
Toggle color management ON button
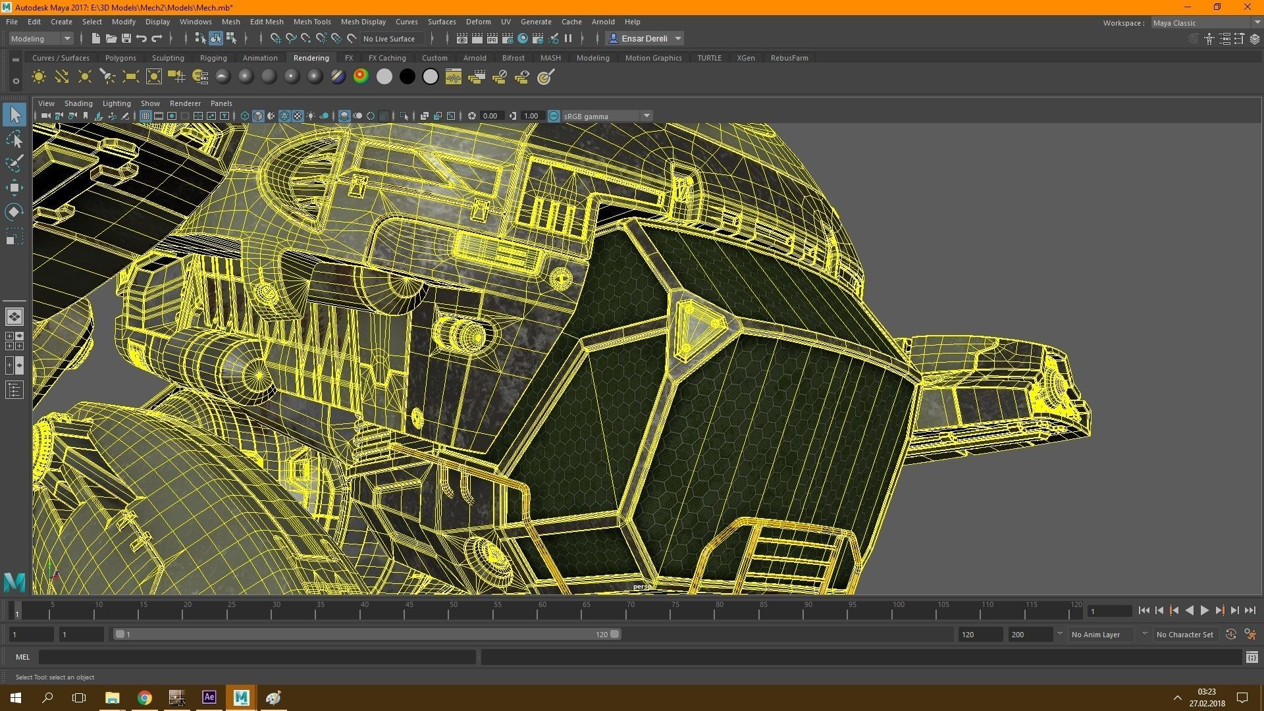(x=554, y=117)
